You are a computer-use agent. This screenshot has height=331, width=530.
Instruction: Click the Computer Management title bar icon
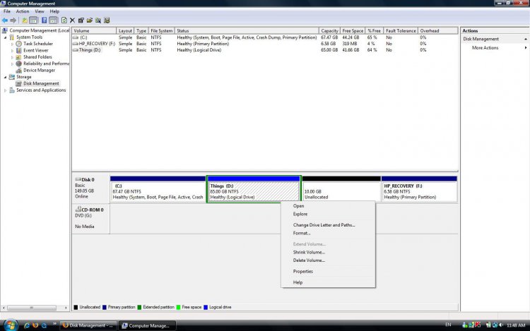(x=4, y=4)
